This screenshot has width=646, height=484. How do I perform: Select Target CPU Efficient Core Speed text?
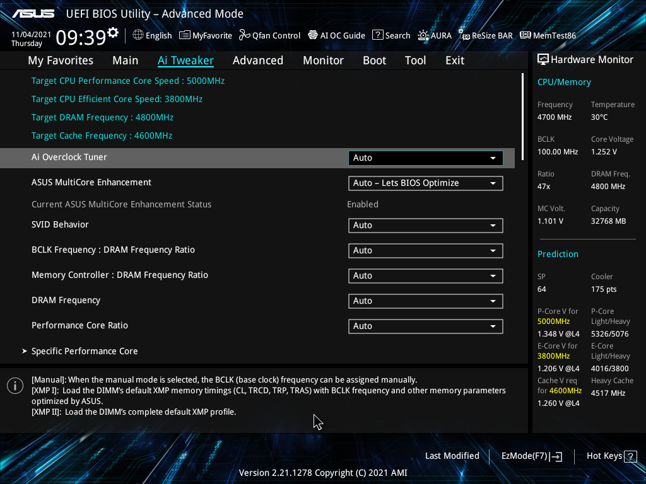(x=117, y=99)
